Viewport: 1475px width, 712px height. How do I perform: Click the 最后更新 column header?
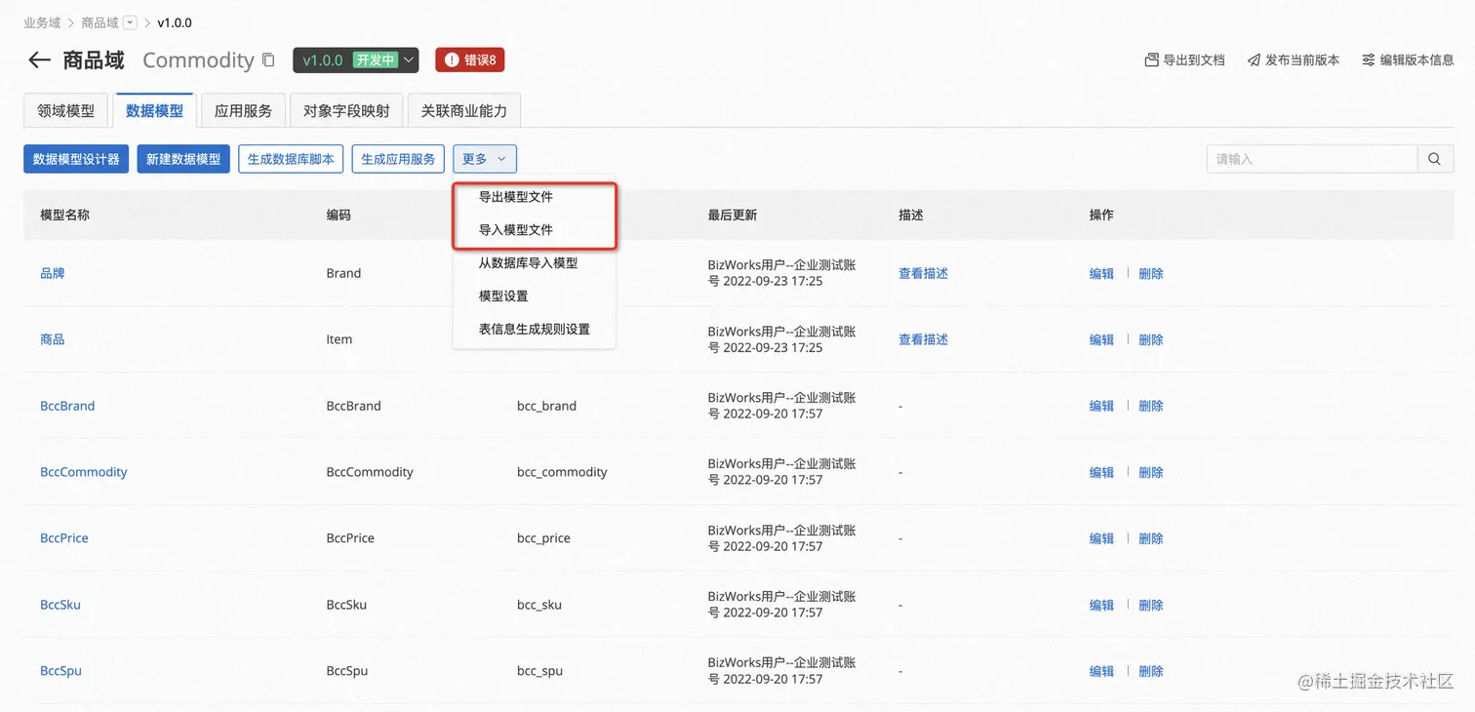point(733,215)
